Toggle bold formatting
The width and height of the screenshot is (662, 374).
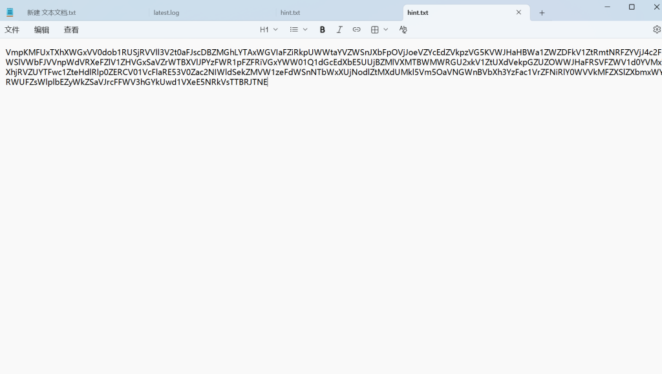(x=322, y=30)
